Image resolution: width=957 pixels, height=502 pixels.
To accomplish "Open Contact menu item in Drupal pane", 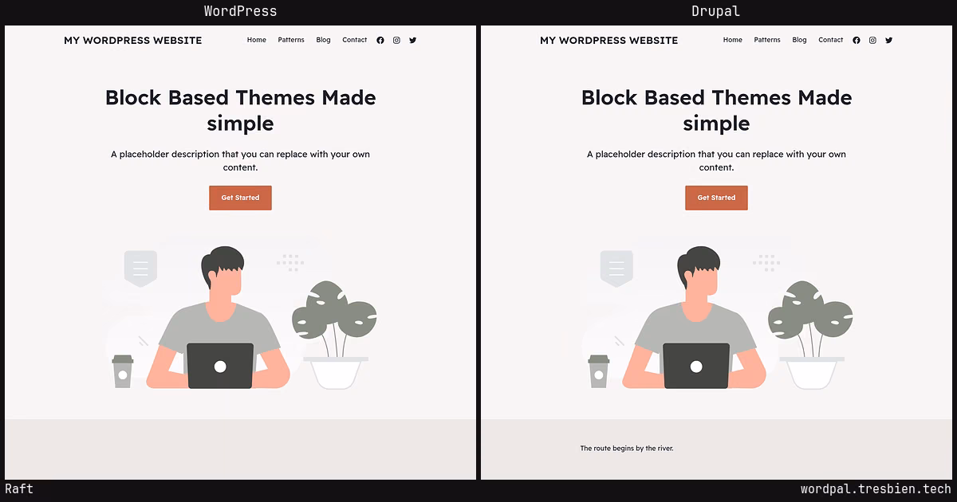I will [x=831, y=40].
